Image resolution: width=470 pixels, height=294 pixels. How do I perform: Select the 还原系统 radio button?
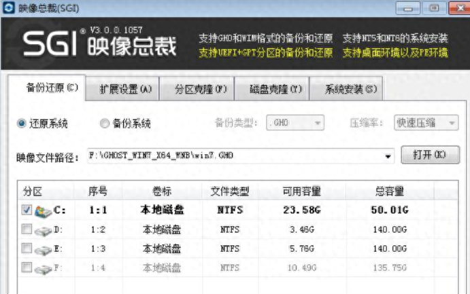[22, 124]
